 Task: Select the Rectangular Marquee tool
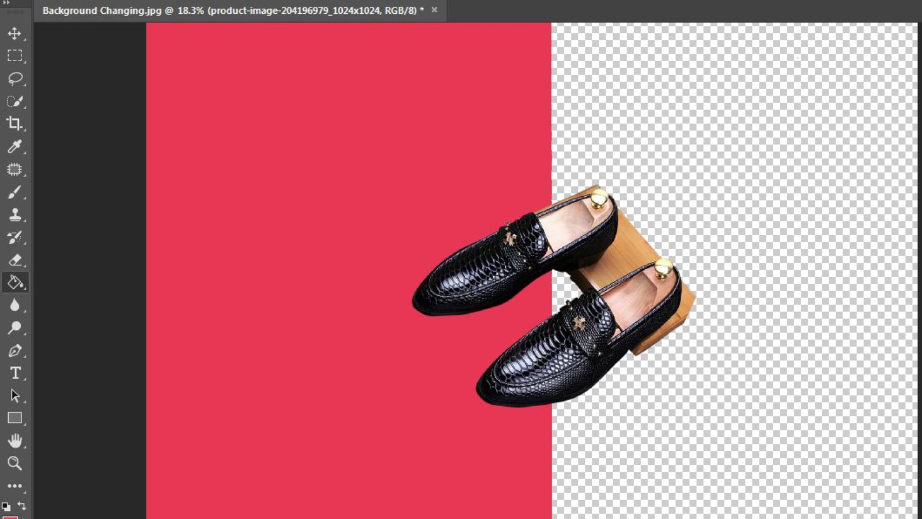[x=14, y=56]
